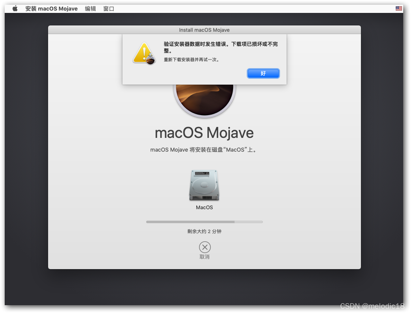The height and width of the screenshot is (313, 411).
Task: Click the message 重新下载安装器并再试一次
Action: pos(191,60)
